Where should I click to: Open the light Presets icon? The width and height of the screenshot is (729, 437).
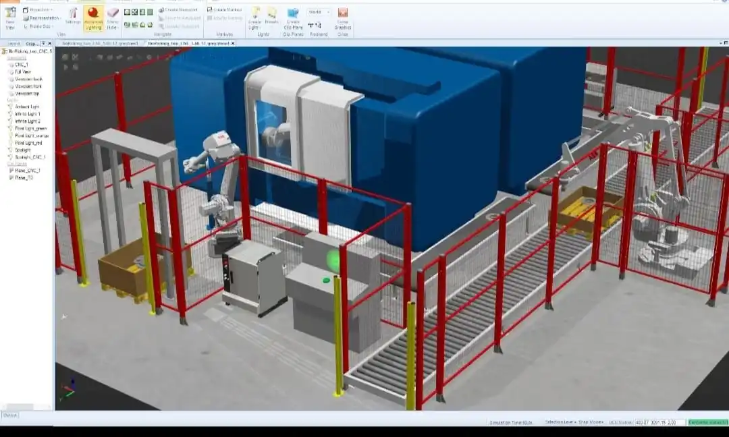[x=271, y=16]
